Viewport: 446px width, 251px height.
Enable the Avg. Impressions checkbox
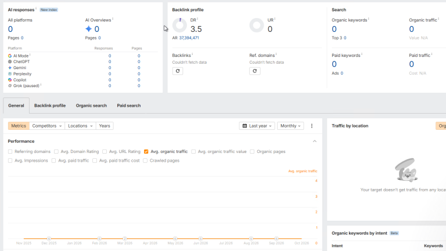click(x=10, y=161)
